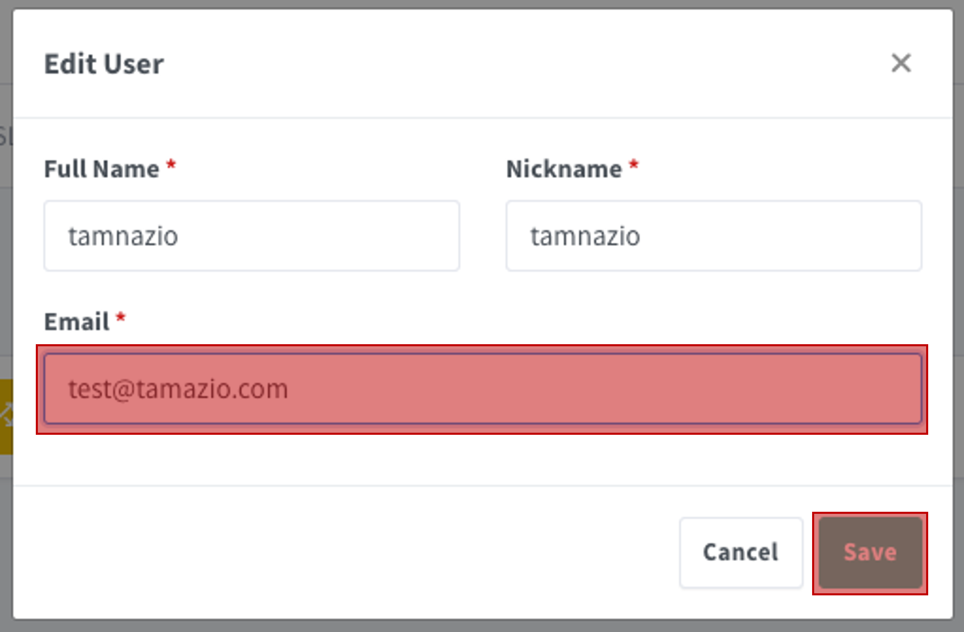Cancel editing the user
This screenshot has height=632, width=964.
tap(741, 553)
